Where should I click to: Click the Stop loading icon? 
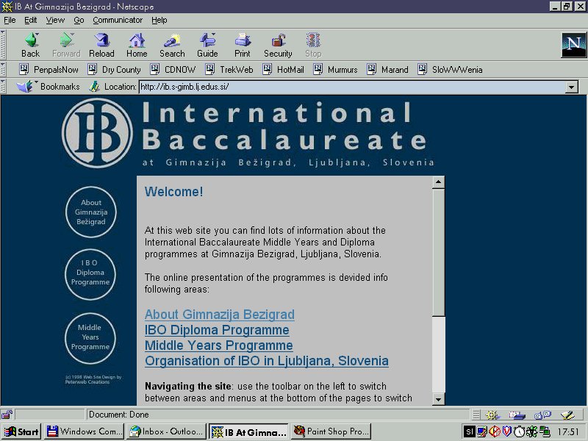(x=313, y=45)
